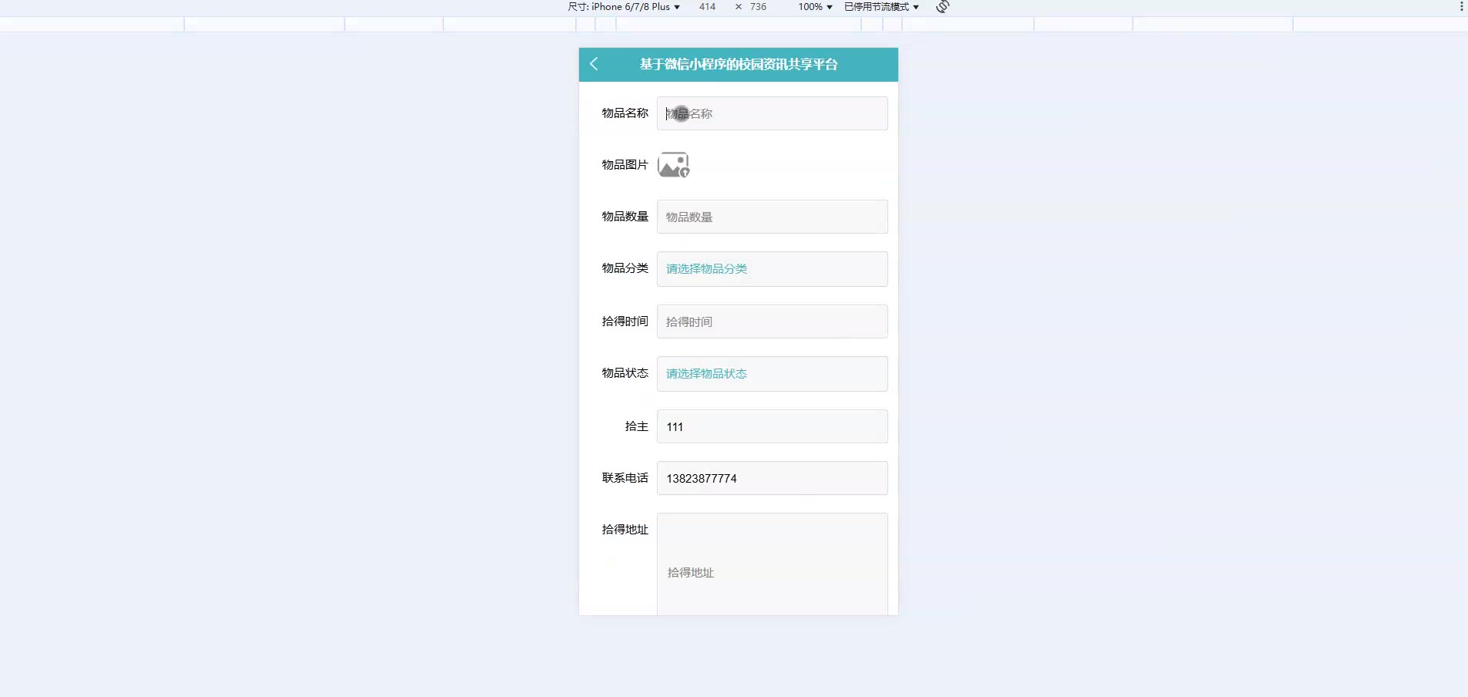
Task: Open the 100% zoom dropdown
Action: pyautogui.click(x=815, y=6)
